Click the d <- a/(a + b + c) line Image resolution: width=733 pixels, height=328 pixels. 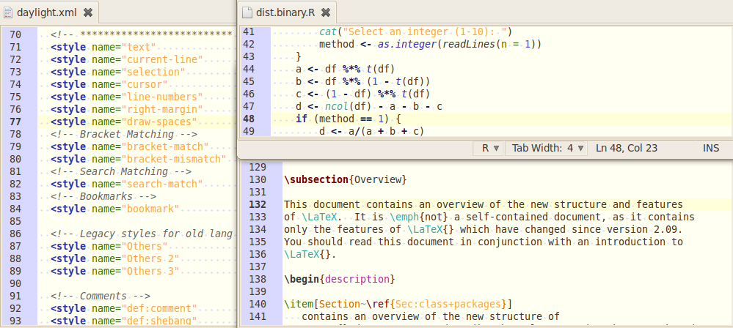click(372, 131)
